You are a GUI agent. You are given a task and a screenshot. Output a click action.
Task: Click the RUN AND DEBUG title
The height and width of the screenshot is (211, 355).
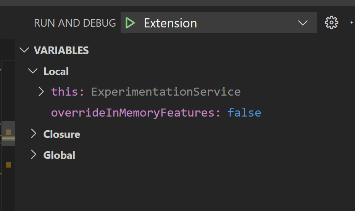pyautogui.click(x=75, y=23)
